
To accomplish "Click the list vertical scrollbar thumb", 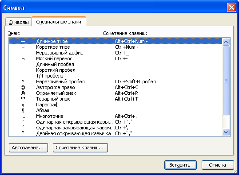I will pyautogui.click(x=226, y=81).
